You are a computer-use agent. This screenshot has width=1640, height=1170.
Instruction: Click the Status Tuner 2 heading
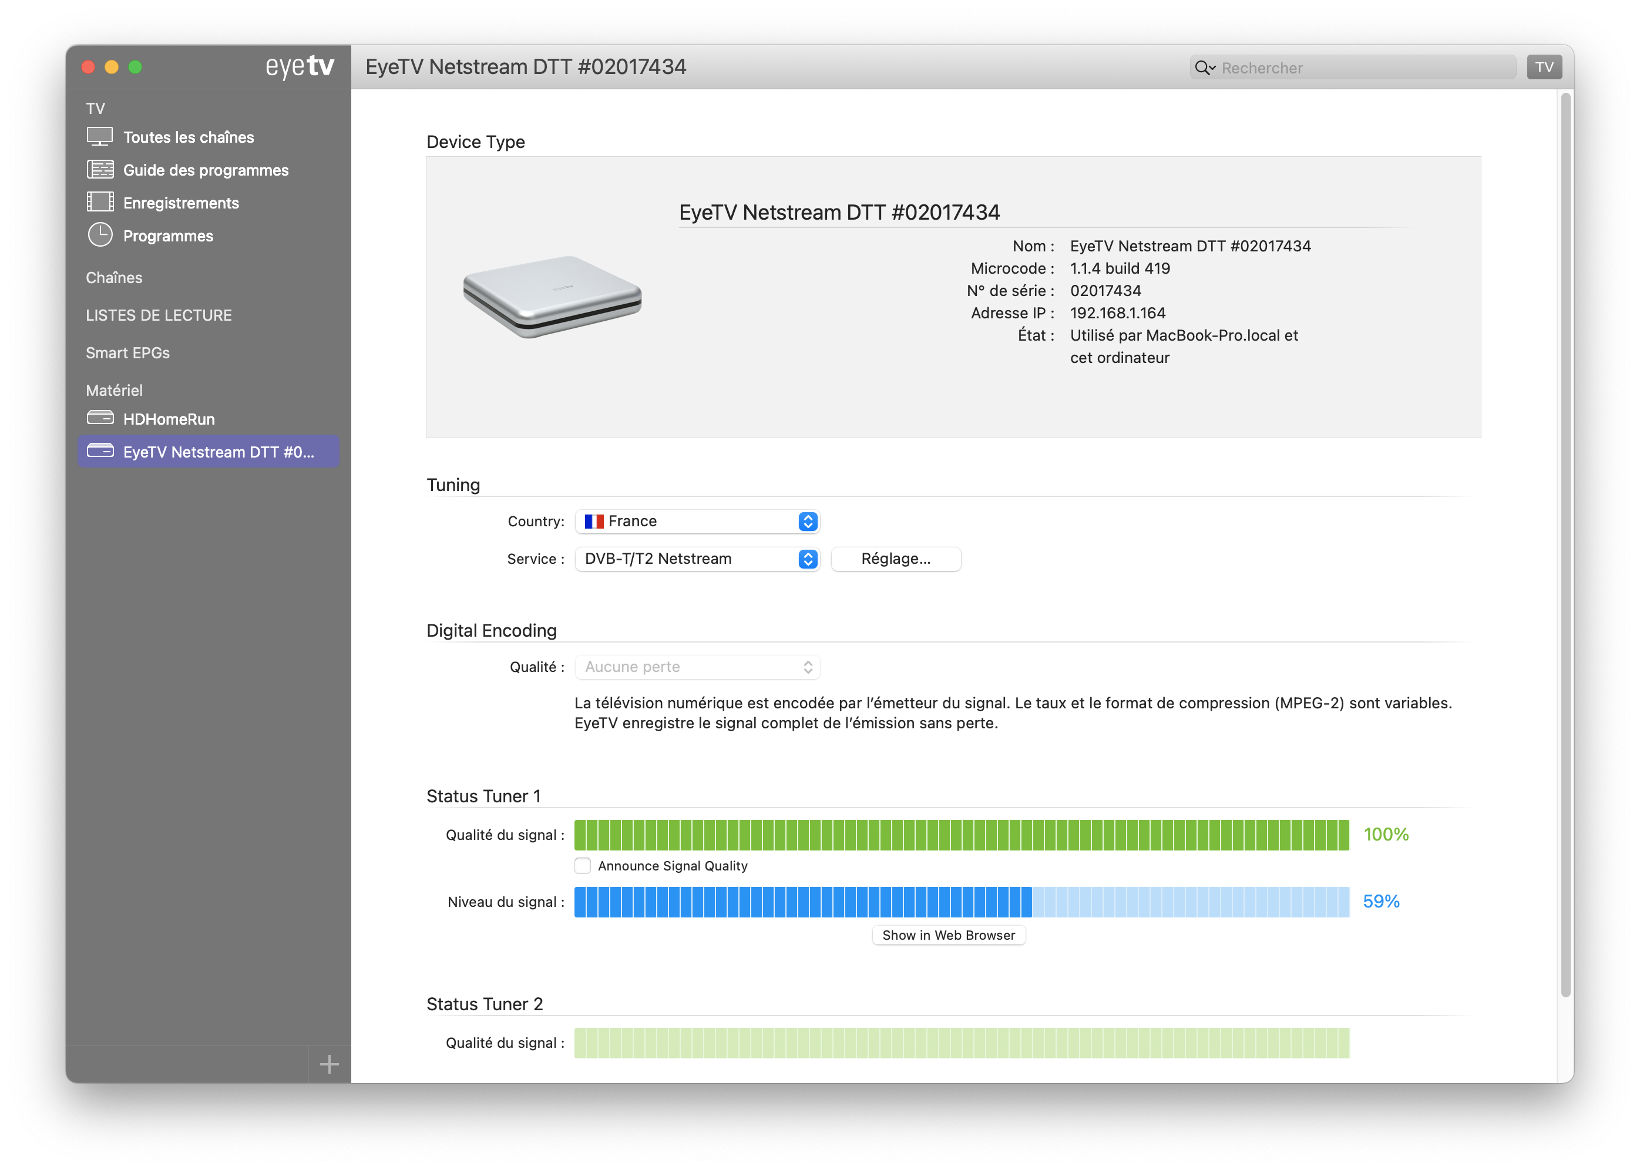pos(484,1004)
